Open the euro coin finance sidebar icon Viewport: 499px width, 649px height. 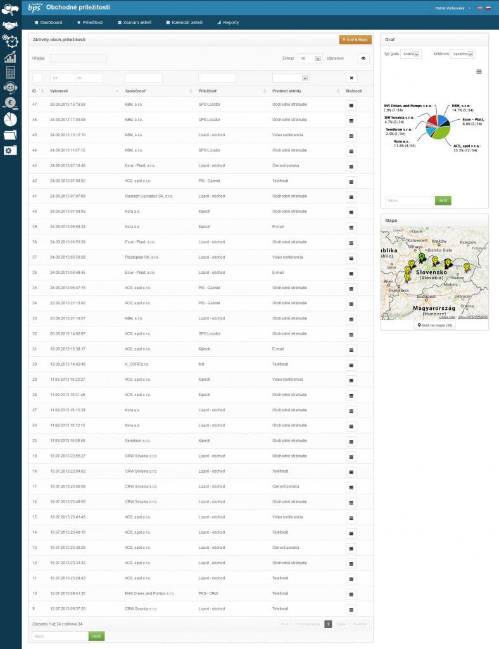click(x=10, y=103)
